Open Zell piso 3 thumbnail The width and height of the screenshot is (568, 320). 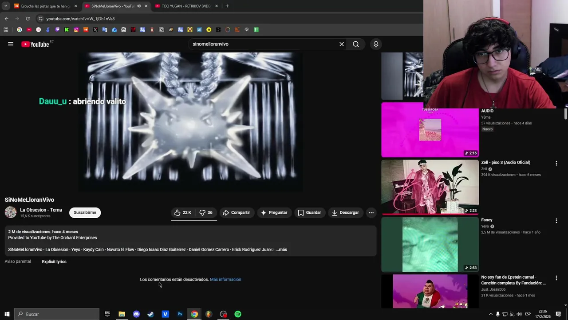pyautogui.click(x=430, y=187)
